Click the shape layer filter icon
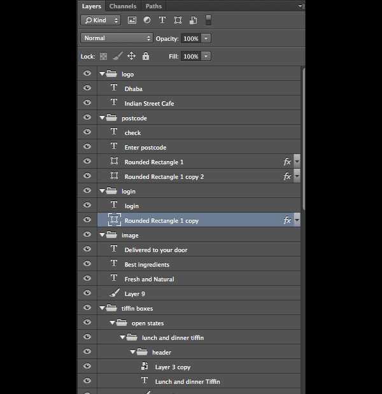This screenshot has width=382, height=394. [x=178, y=20]
